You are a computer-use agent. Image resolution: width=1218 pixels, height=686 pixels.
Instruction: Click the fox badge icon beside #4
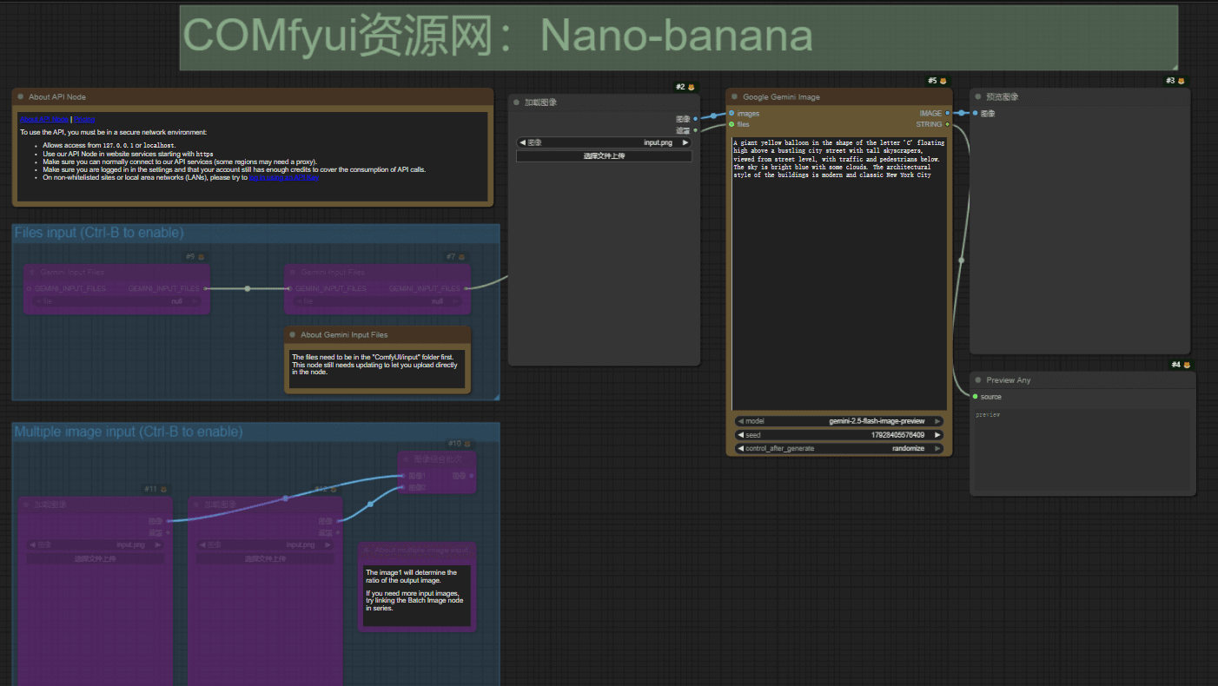(x=1187, y=365)
